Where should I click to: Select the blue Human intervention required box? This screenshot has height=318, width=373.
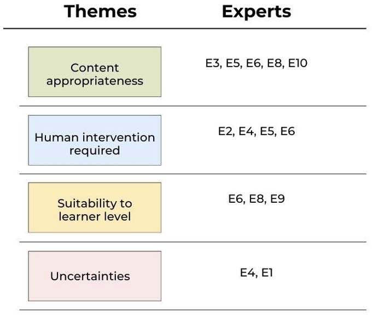click(x=95, y=140)
